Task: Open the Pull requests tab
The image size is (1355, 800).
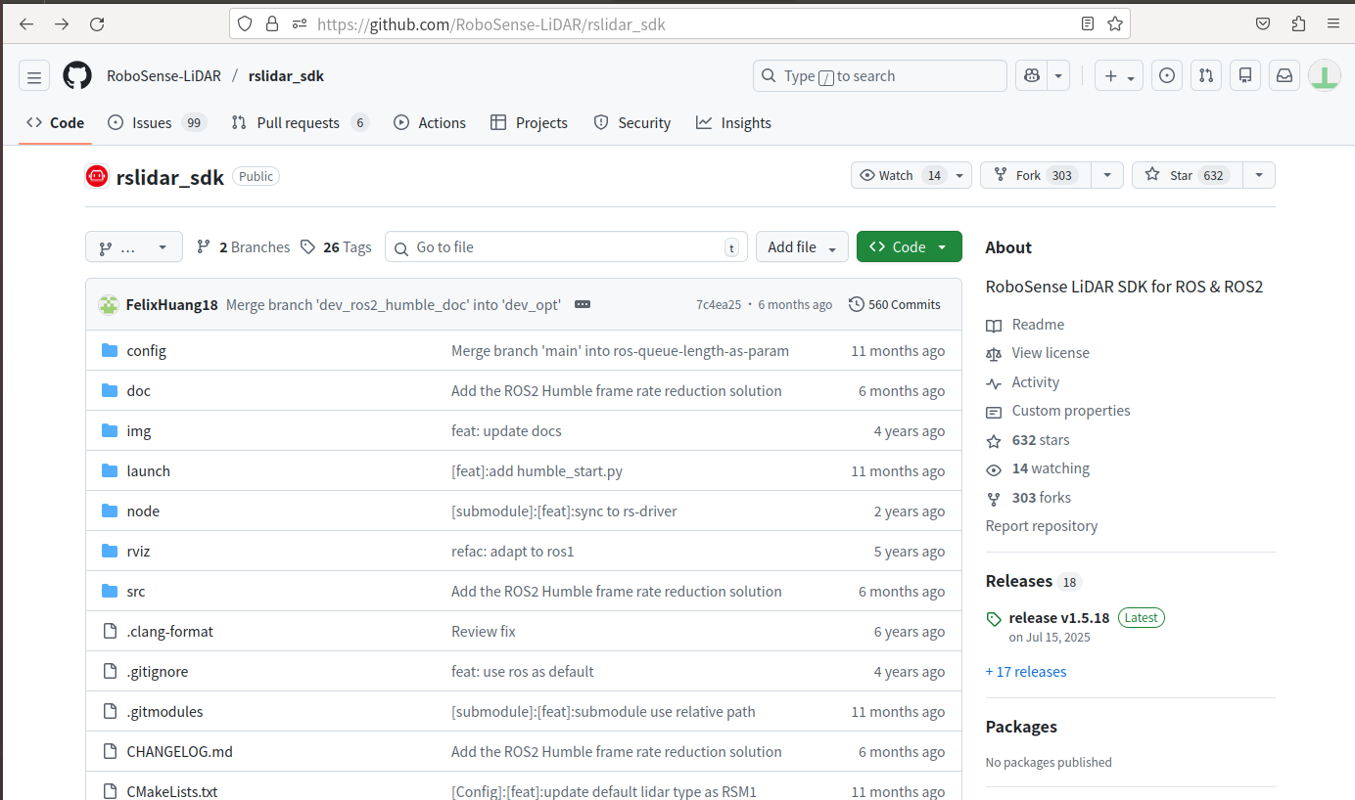Action: pyautogui.click(x=300, y=122)
